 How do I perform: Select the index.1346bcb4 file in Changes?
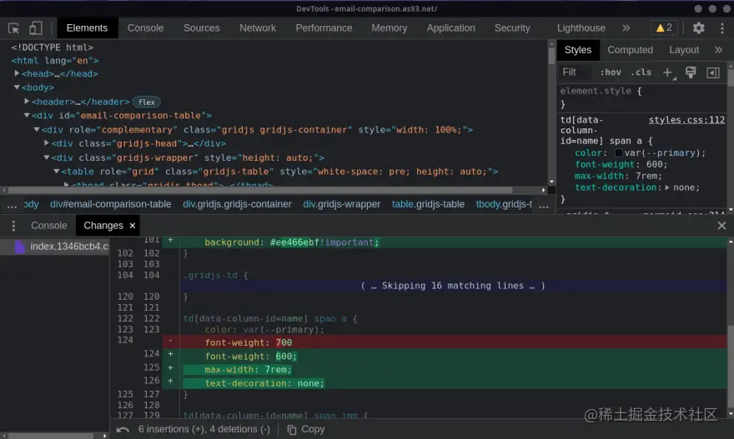coord(55,247)
